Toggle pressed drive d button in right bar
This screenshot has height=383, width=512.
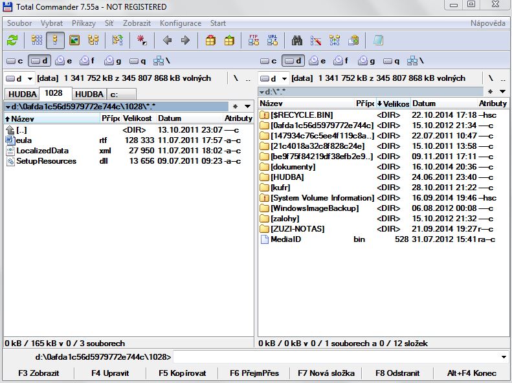pos(293,61)
